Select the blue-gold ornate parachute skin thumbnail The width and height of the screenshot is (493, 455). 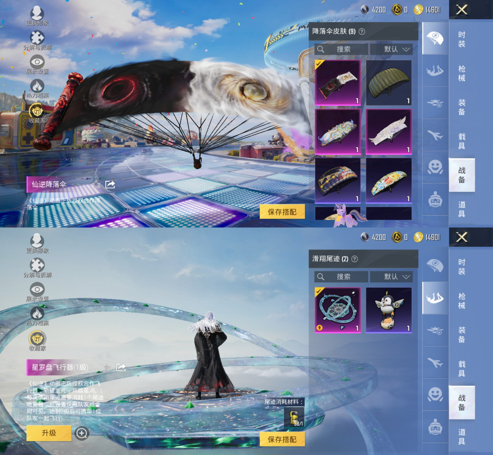pos(338,132)
